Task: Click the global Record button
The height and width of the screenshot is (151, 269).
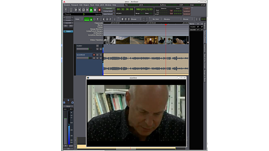Action: (x=99, y=10)
